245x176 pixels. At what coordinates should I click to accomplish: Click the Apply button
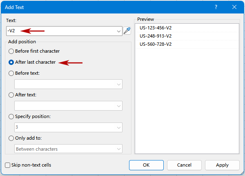tap(222, 165)
